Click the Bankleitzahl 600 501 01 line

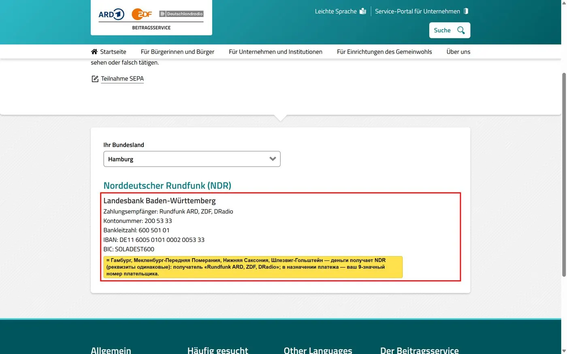click(x=136, y=230)
